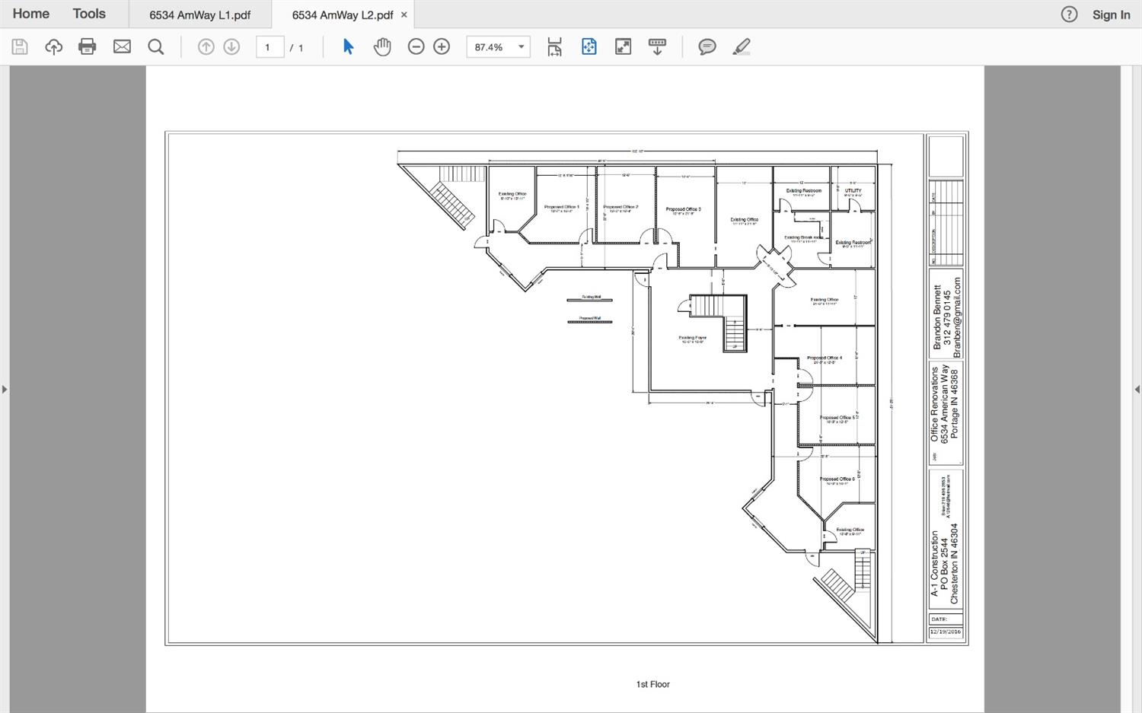Screen dimensions: 1142x713
Task: Zoom in with the plus button
Action: [x=442, y=47]
